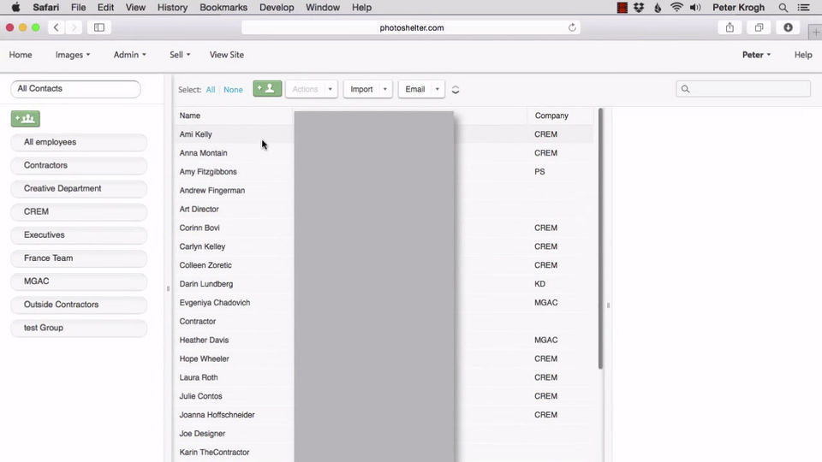
Task: Open the Contractors group
Action: pyautogui.click(x=79, y=165)
